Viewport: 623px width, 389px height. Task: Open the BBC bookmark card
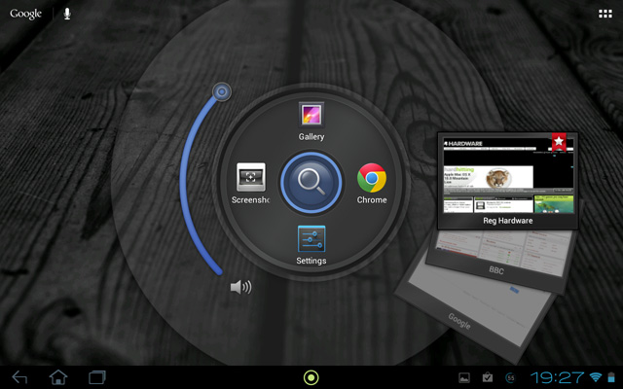(x=496, y=260)
